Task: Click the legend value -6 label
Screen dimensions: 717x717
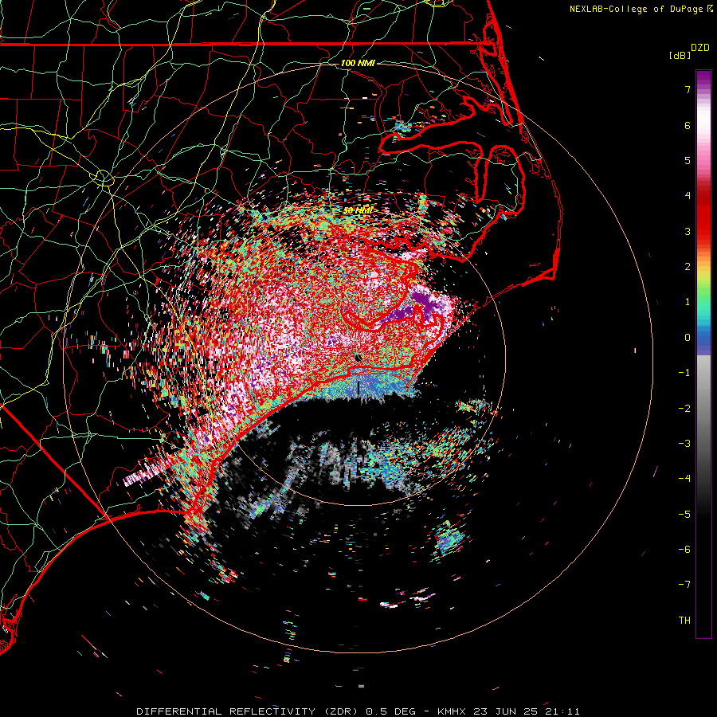Action: [684, 550]
